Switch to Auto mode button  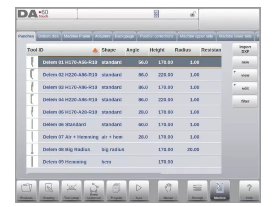tap(139, 190)
